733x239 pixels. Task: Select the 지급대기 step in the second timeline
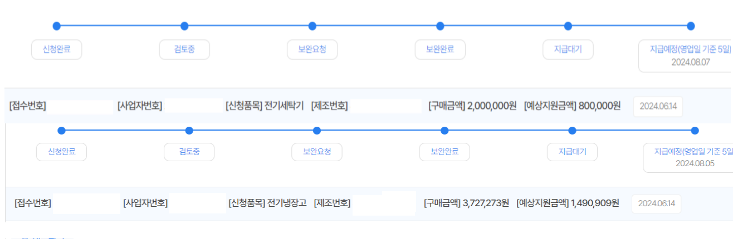click(572, 152)
